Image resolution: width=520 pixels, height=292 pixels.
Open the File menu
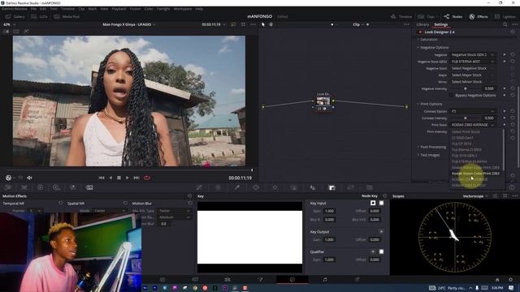pyautogui.click(x=33, y=9)
